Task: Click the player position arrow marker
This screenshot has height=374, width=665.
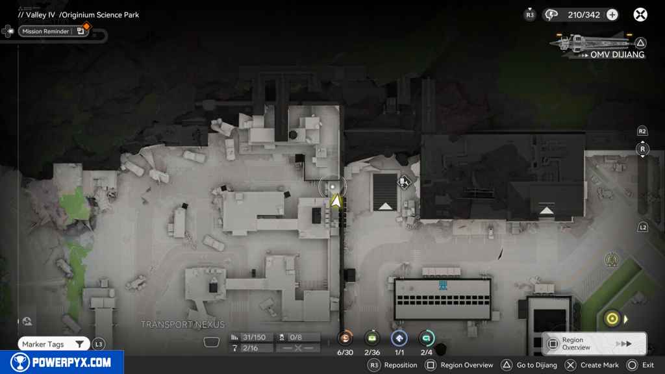Action: coord(336,202)
